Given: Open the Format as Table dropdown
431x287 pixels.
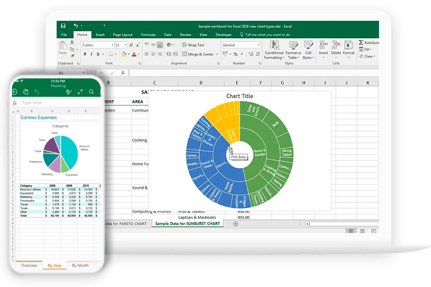Looking at the screenshot, I should pos(293,50).
